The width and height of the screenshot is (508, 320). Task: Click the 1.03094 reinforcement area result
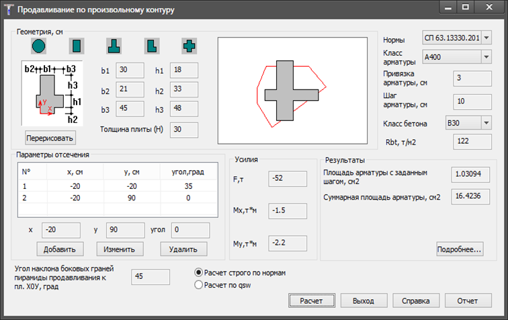(x=470, y=174)
